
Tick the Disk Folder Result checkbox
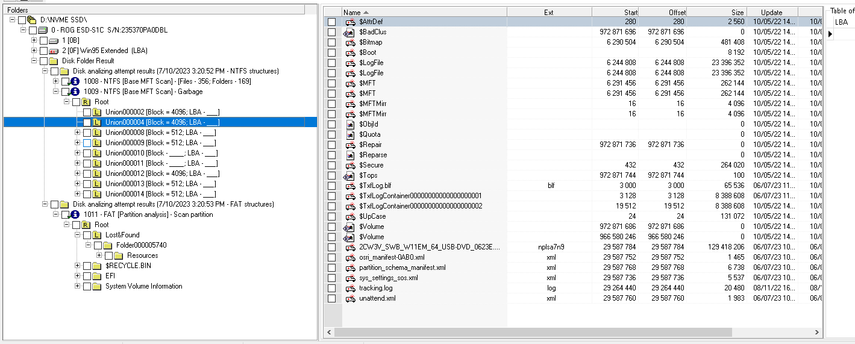(x=44, y=61)
